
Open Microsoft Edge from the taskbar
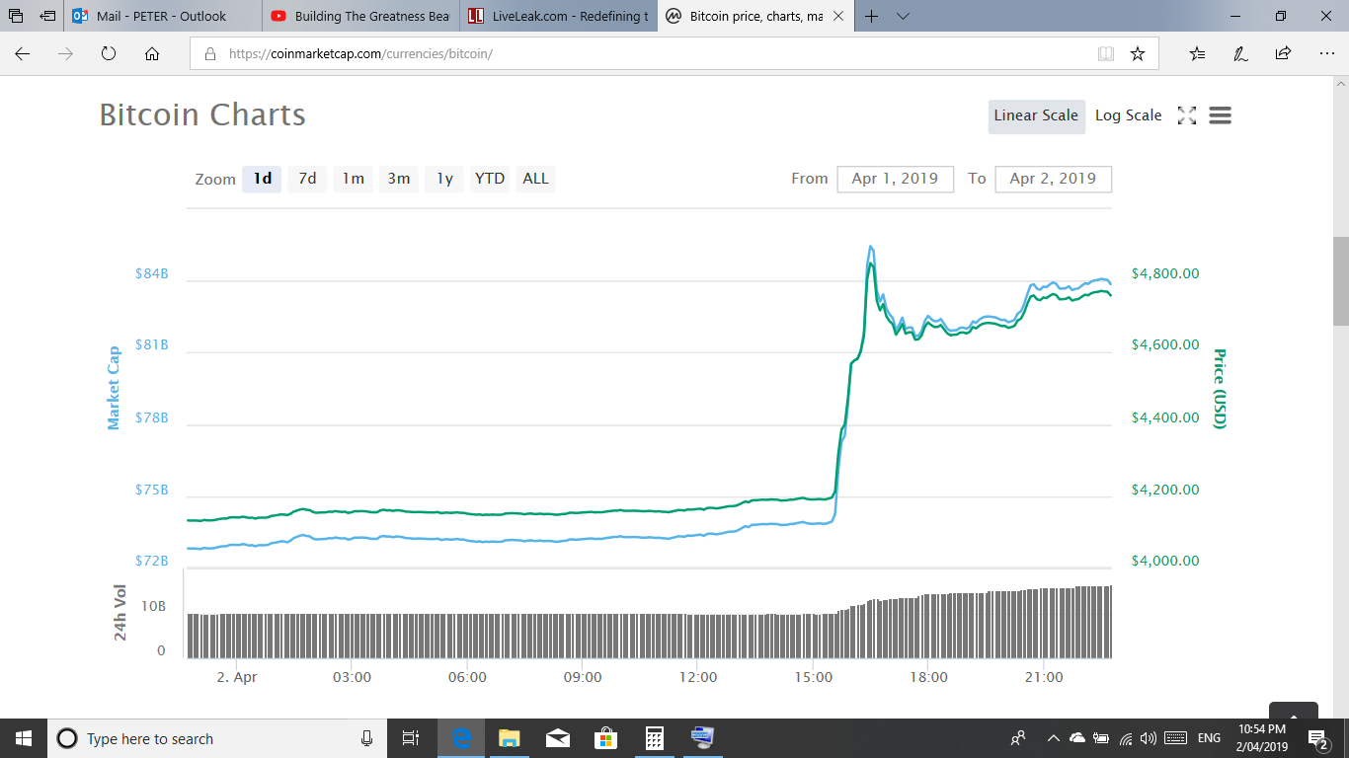[460, 738]
